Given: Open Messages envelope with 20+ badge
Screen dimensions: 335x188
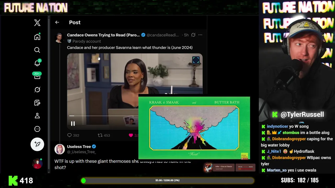Looking at the screenshot, I should pos(37,76).
